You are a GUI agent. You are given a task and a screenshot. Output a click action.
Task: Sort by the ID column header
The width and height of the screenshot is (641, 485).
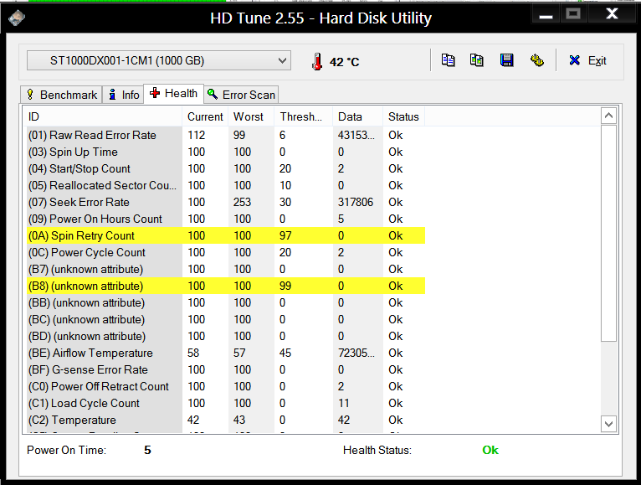click(x=102, y=116)
